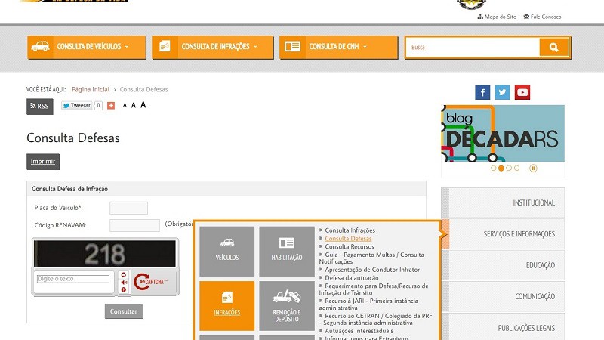
Task: Click the reCAPTCHA logo
Action: pos(150,282)
